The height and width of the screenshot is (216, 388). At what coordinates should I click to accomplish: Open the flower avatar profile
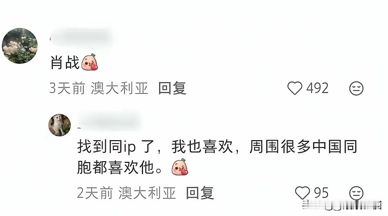click(20, 46)
